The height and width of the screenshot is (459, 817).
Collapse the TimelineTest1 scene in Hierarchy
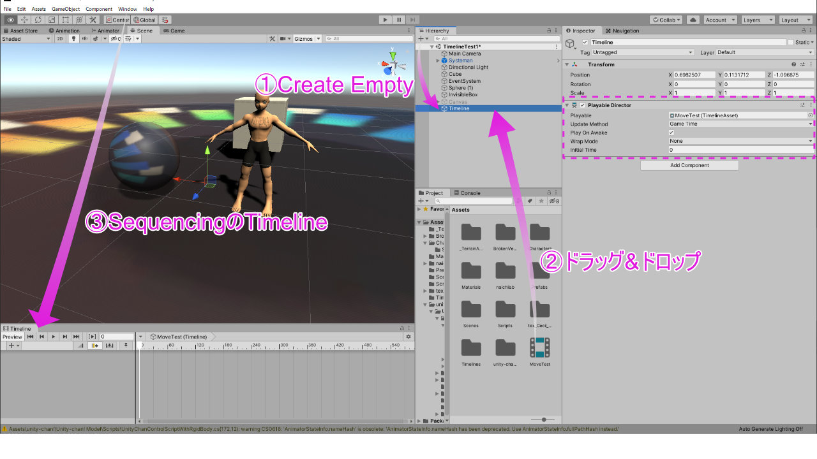pos(431,47)
